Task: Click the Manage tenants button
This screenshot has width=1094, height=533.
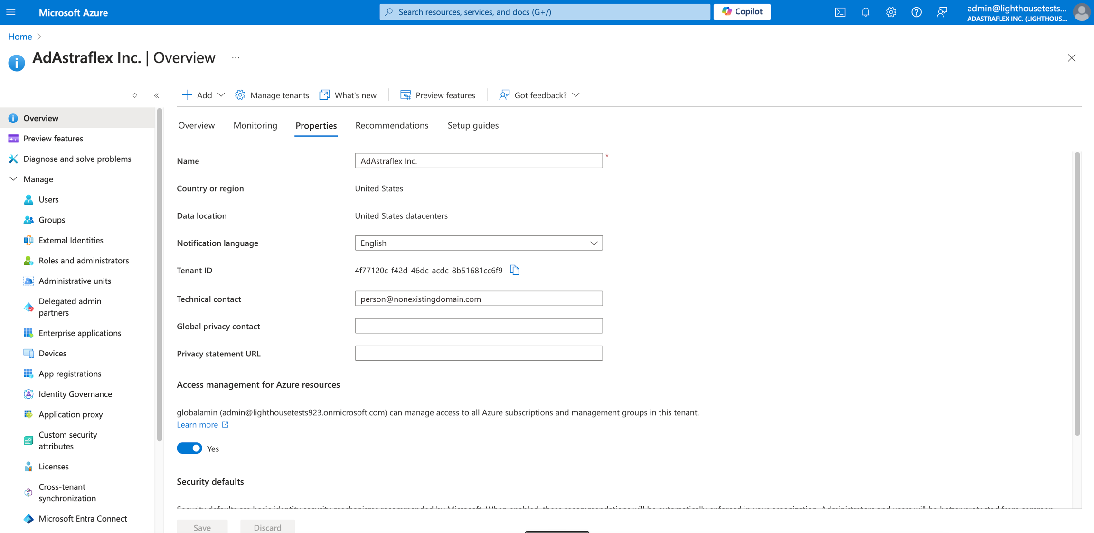Action: point(272,95)
